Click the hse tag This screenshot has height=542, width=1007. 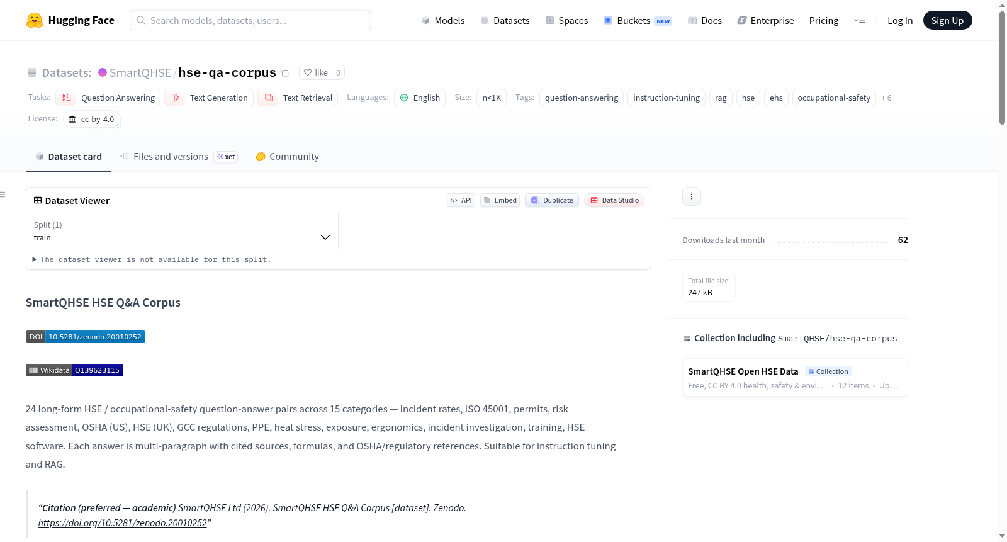tap(748, 98)
